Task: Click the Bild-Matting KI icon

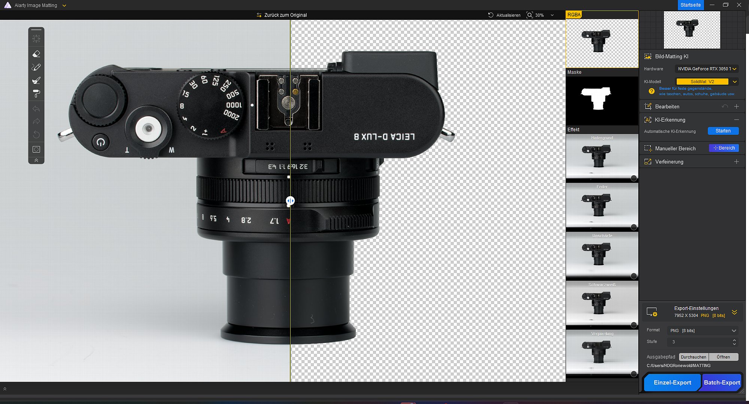Action: point(648,57)
